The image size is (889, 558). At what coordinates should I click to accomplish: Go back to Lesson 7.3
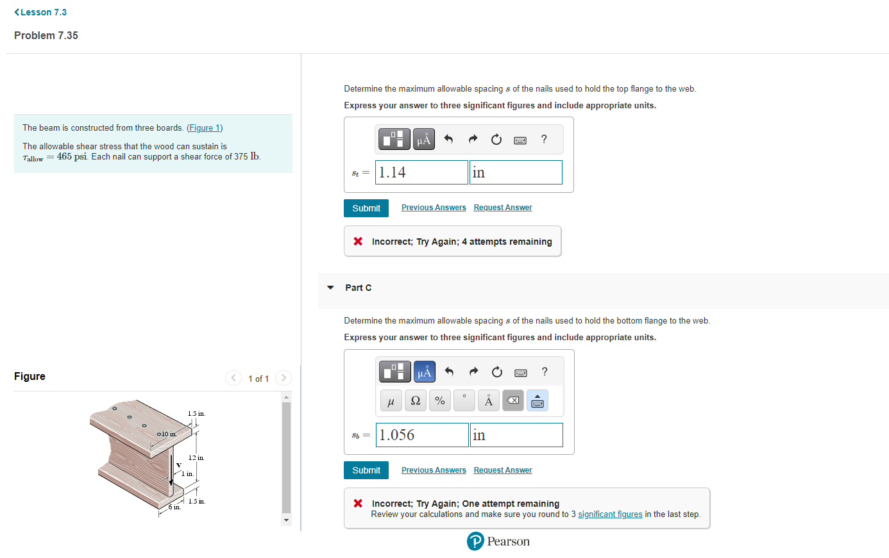[x=40, y=12]
